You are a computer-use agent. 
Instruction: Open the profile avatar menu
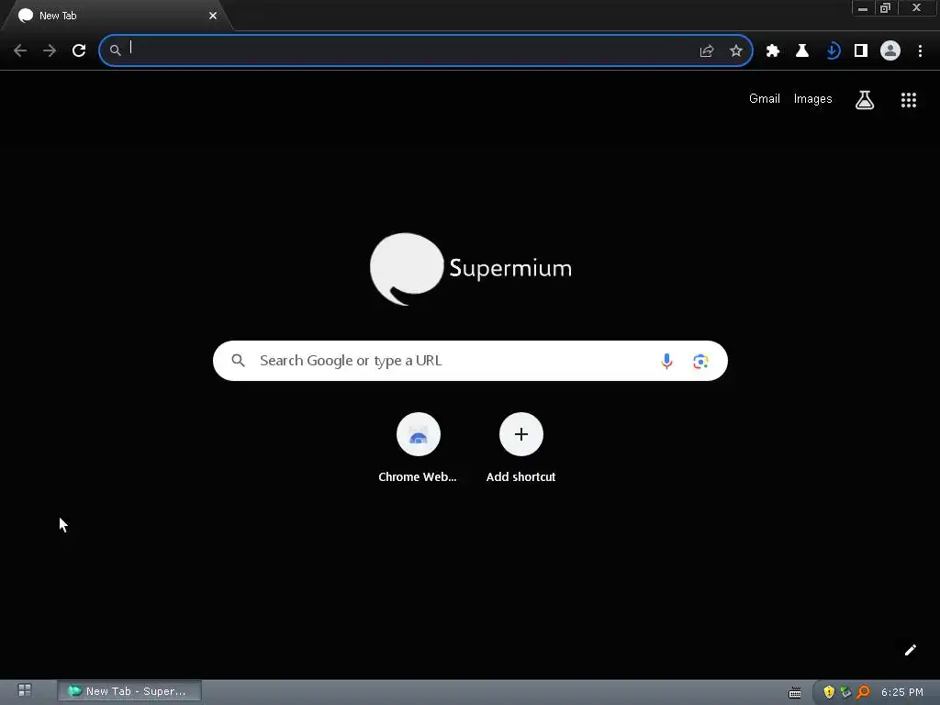click(890, 51)
